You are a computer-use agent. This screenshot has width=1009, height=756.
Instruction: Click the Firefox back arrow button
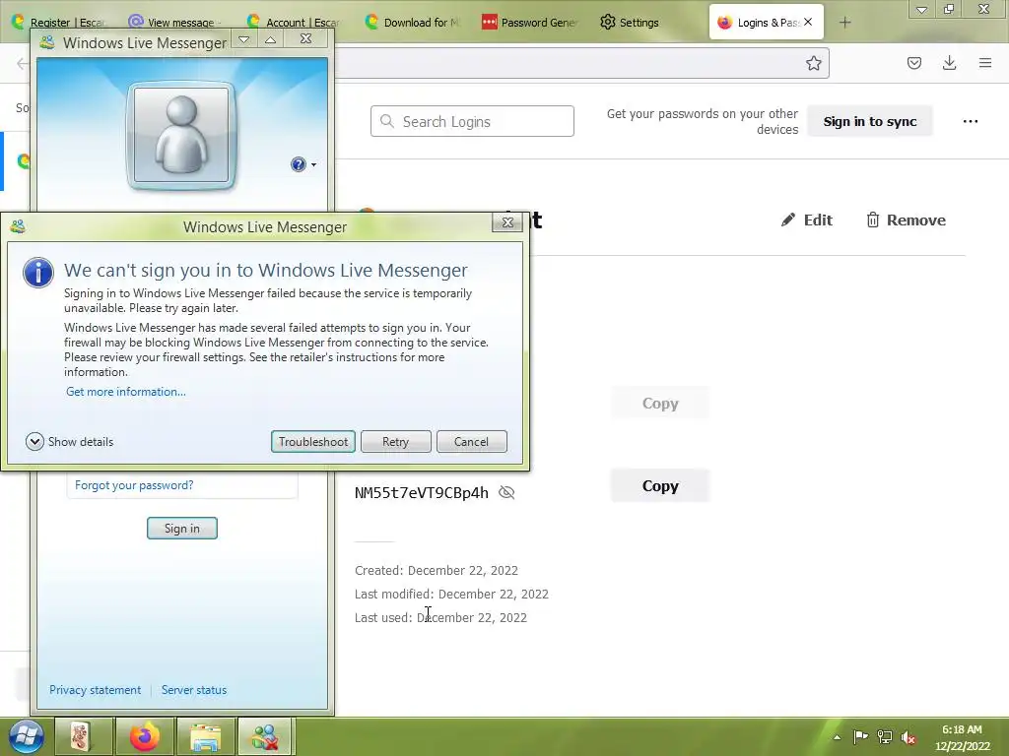23,63
